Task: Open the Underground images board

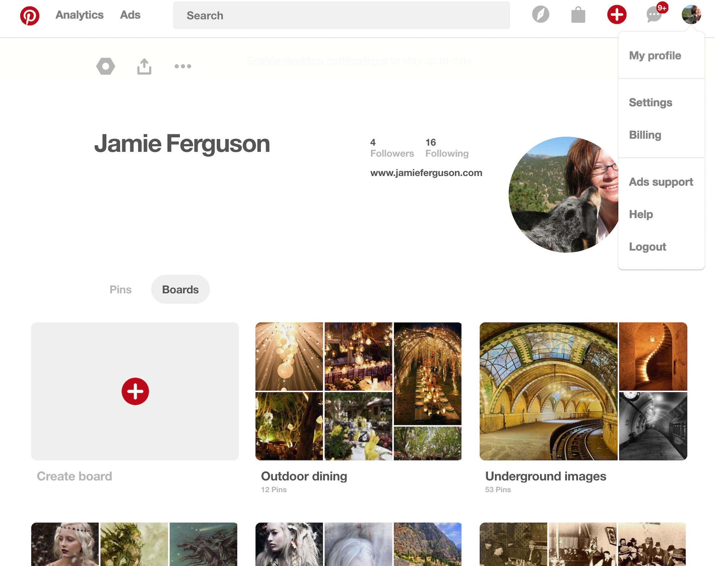Action: point(545,476)
